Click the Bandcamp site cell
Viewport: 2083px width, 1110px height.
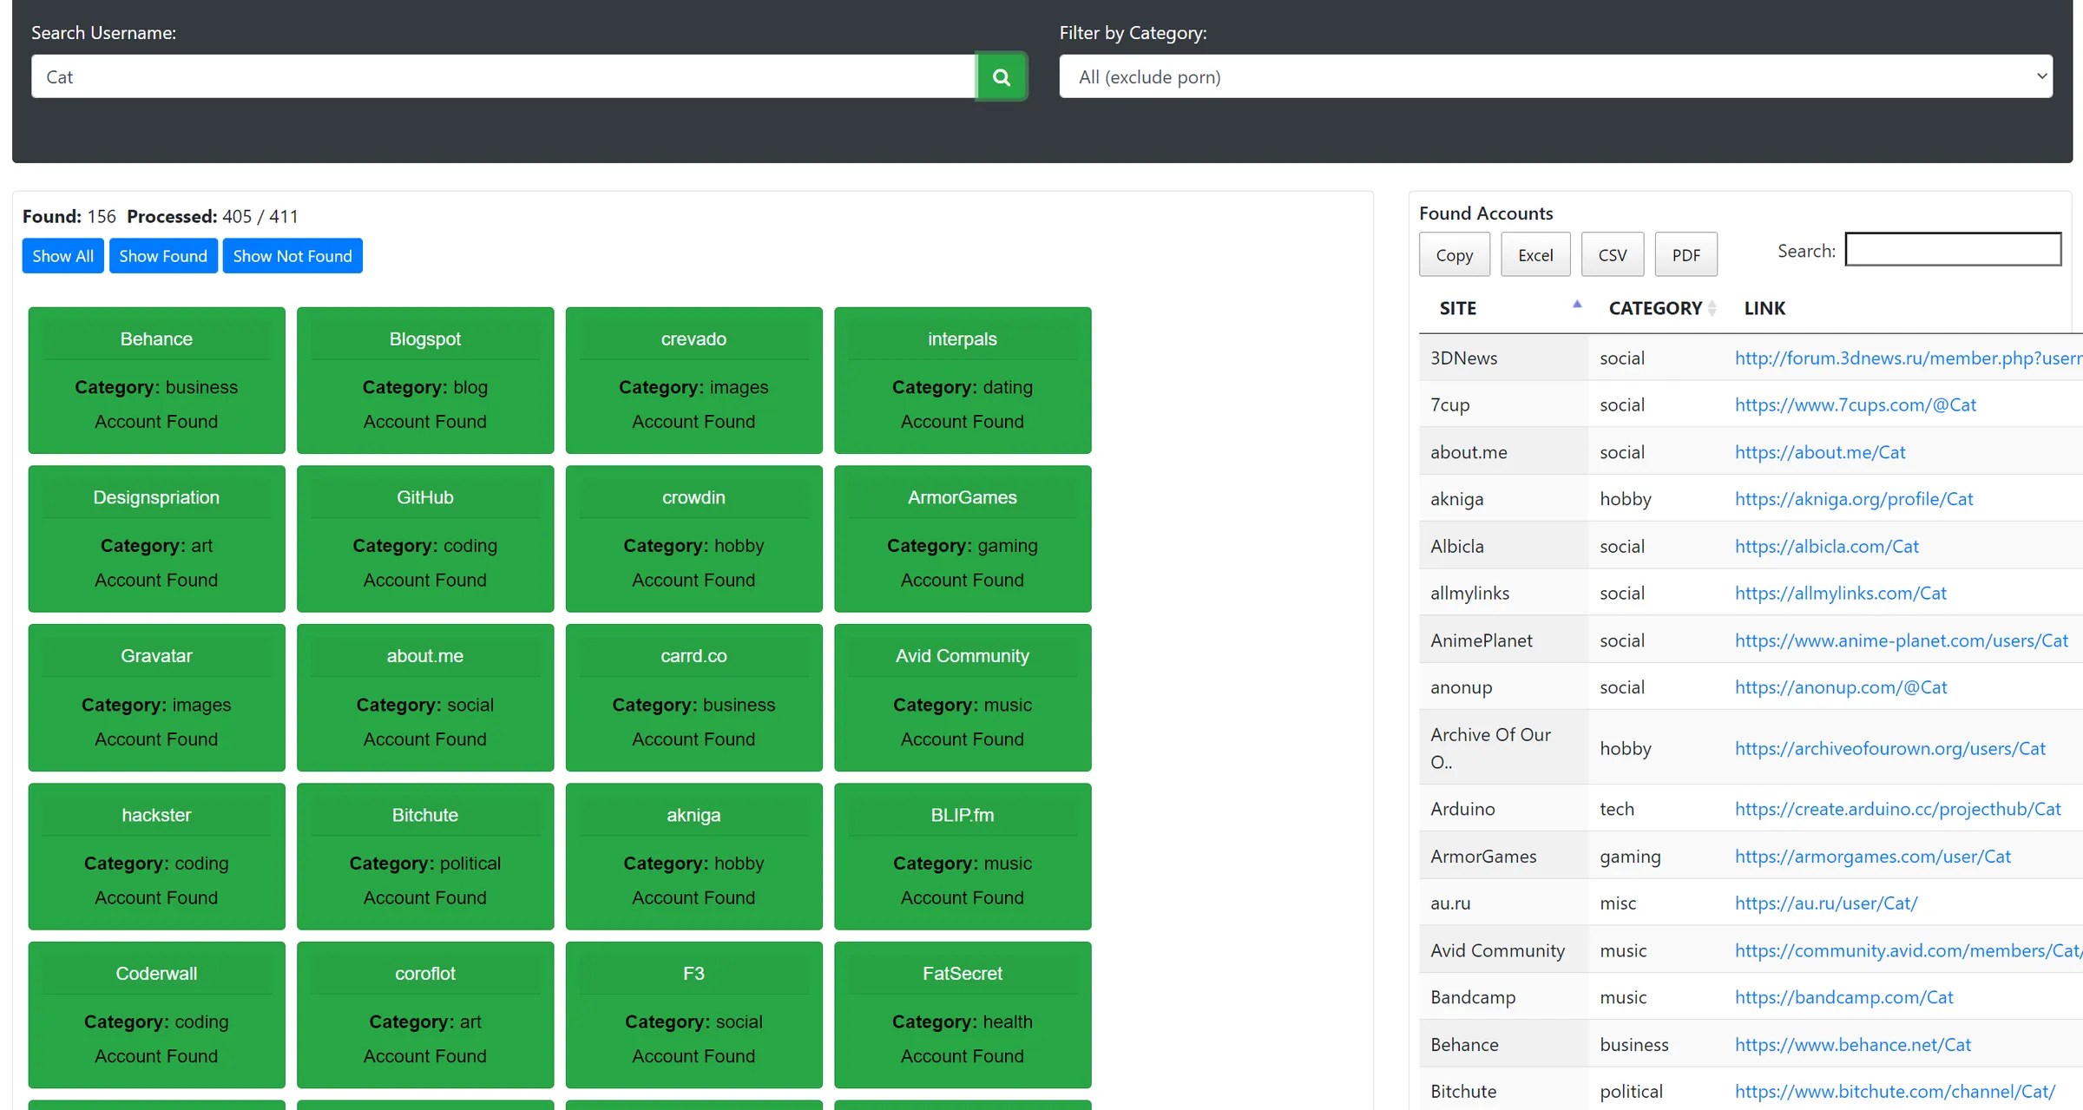click(1503, 997)
